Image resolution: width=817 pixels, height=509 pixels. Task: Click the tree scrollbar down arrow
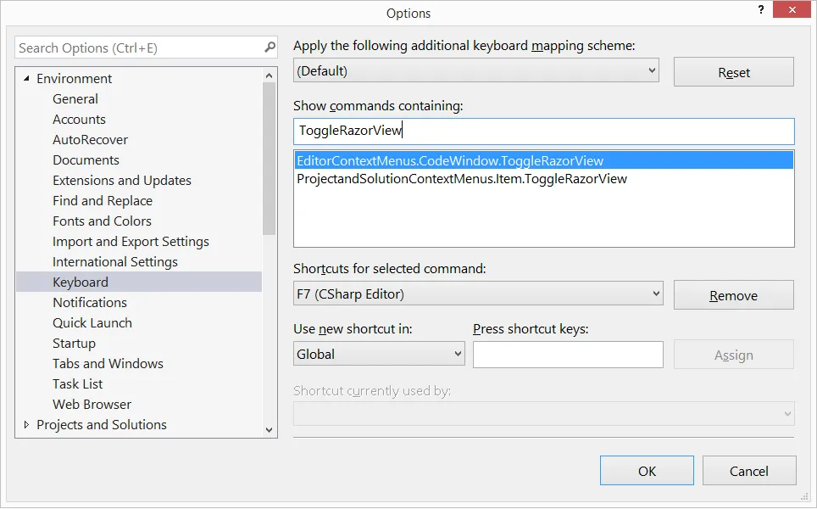[x=270, y=430]
